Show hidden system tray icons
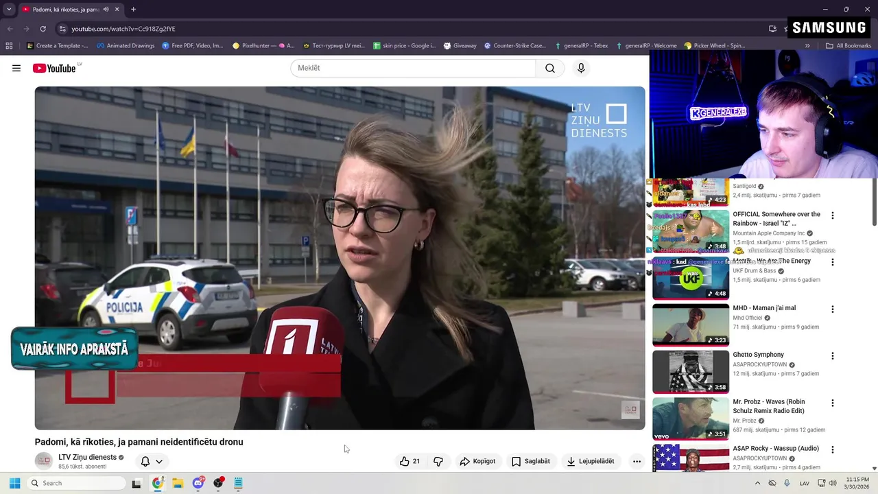Screen dimensions: 878x494 coord(757,483)
